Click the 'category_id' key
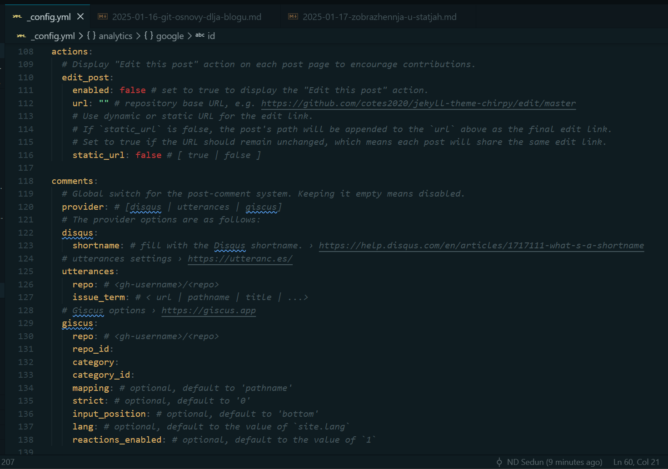The width and height of the screenshot is (668, 469). (x=101, y=375)
